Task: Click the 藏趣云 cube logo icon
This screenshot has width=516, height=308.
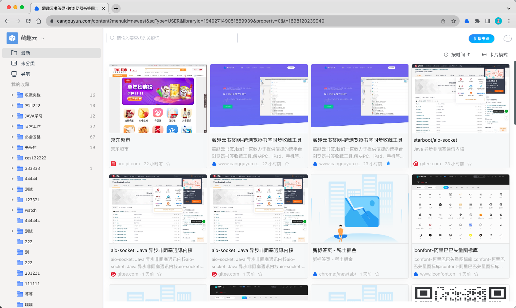Action: coord(12,38)
